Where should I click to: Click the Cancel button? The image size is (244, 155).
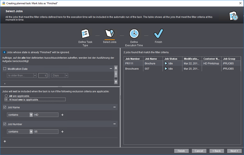pyautogui.click(x=199, y=151)
